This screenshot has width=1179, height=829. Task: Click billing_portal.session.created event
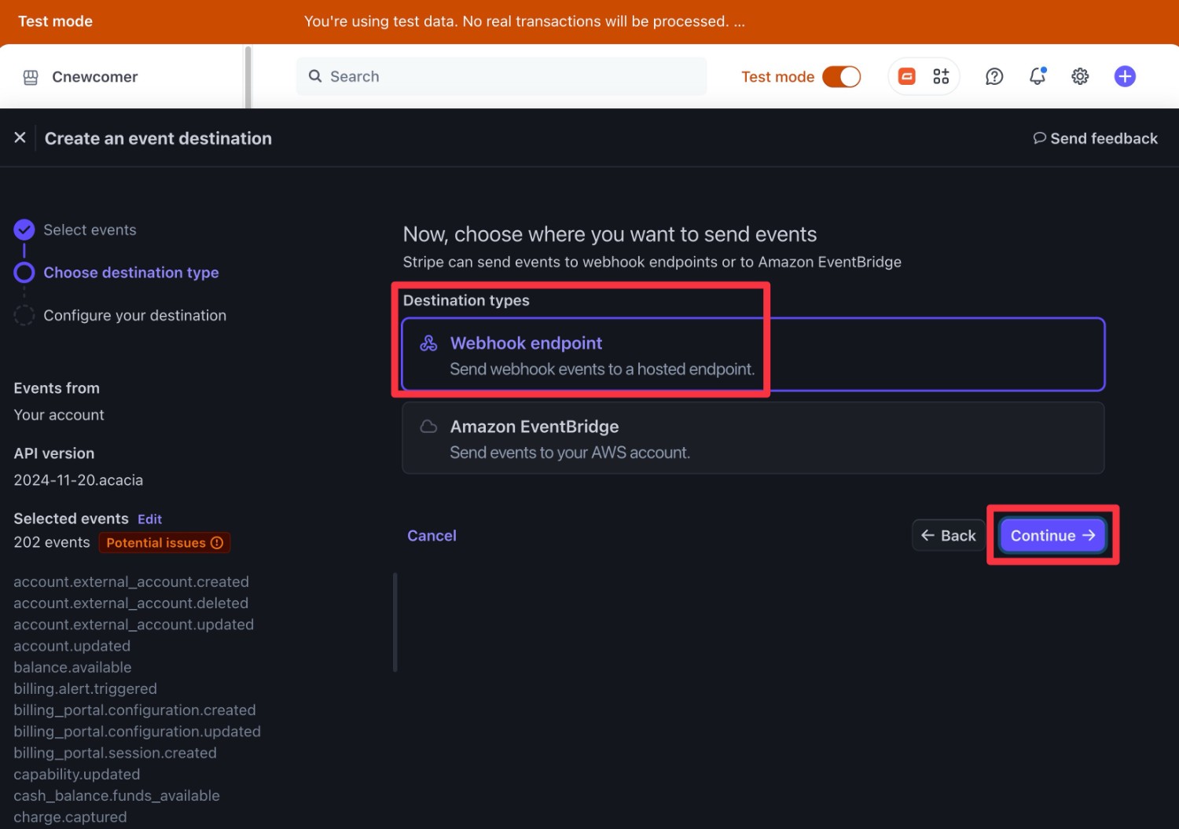115,753
